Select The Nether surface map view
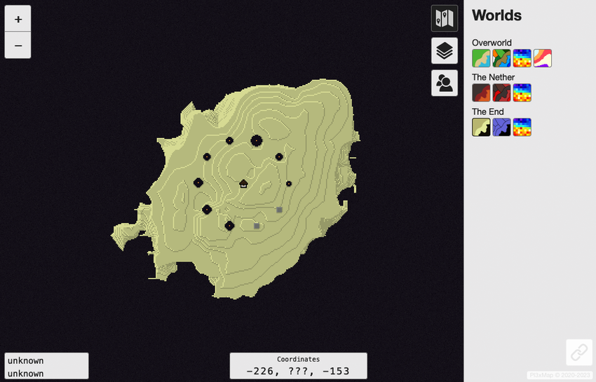The image size is (596, 382). pos(481,93)
